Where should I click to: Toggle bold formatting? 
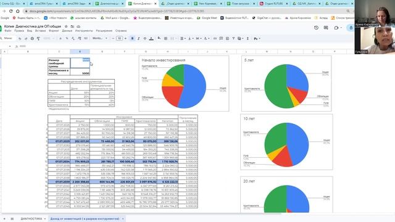[132, 38]
